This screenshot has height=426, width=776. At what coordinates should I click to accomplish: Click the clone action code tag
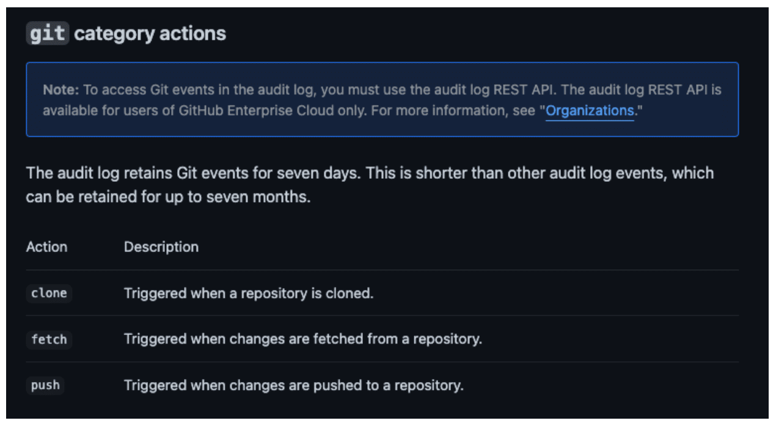point(49,293)
